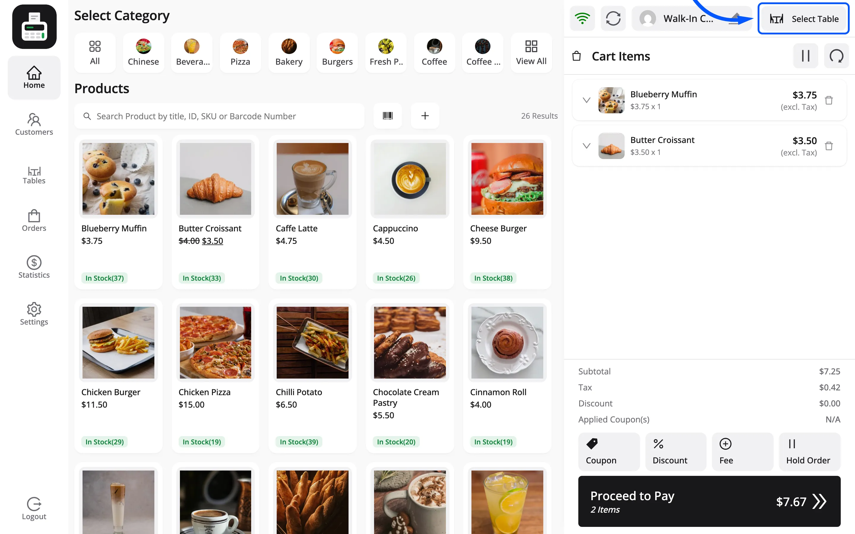Viewport: 855px width, 534px height.
Task: Add Cheese Burger product to cart
Action: [507, 212]
